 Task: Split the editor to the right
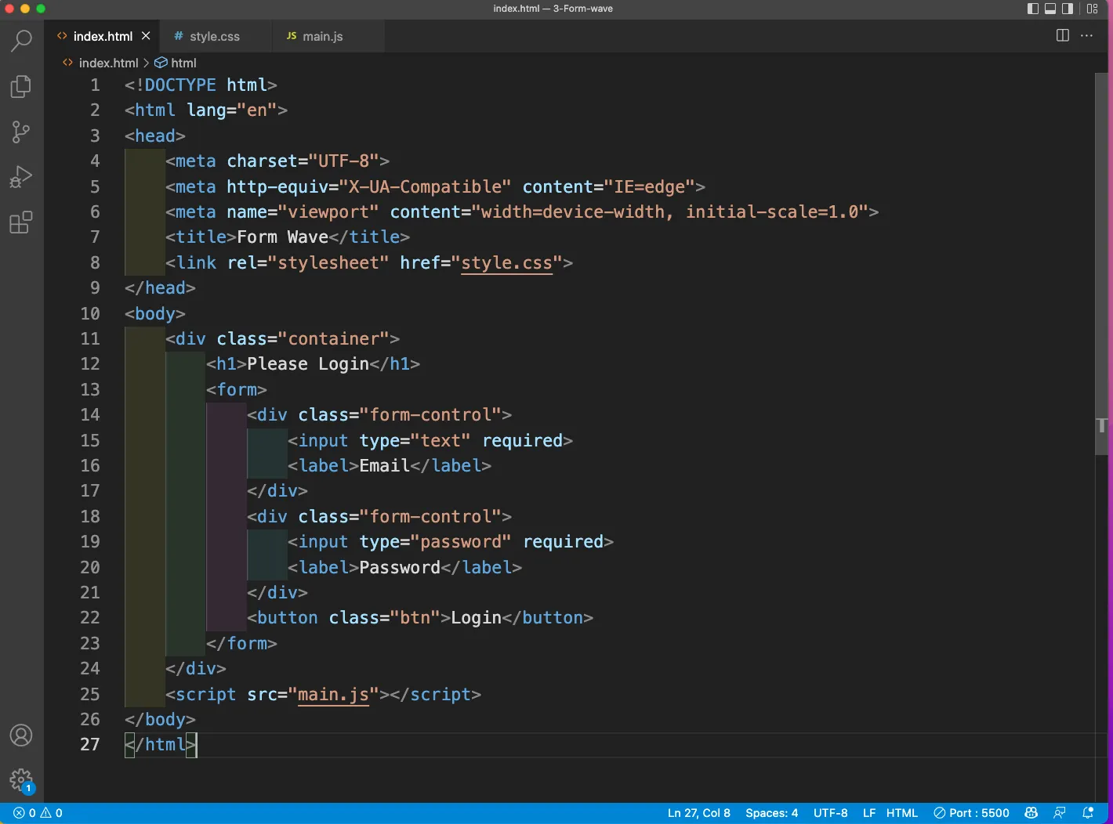pos(1063,35)
